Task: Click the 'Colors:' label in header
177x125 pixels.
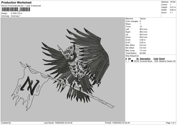Action: tap(164, 5)
